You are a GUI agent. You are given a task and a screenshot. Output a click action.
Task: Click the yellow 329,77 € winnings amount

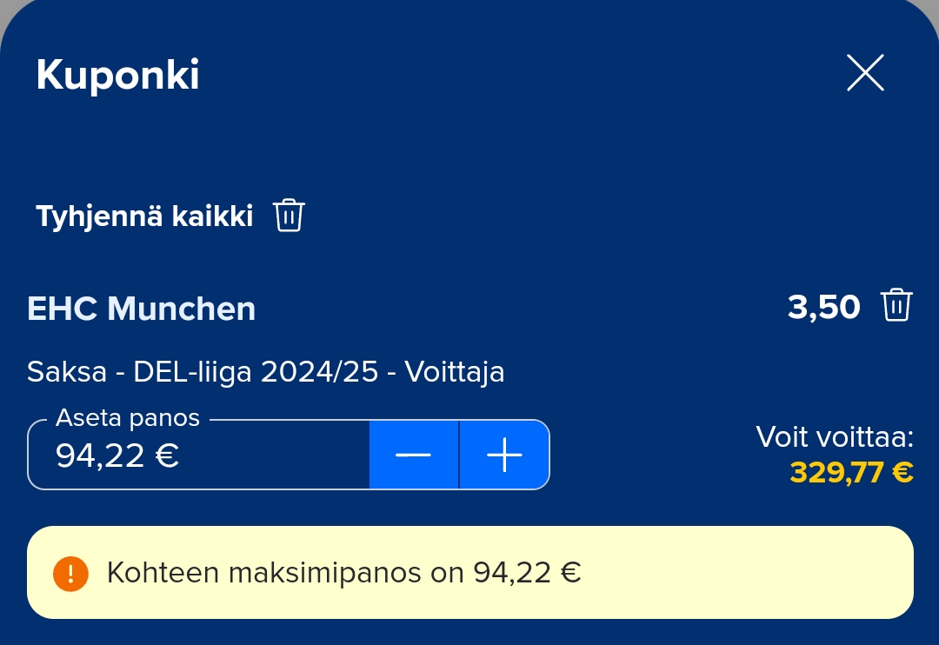tap(851, 472)
